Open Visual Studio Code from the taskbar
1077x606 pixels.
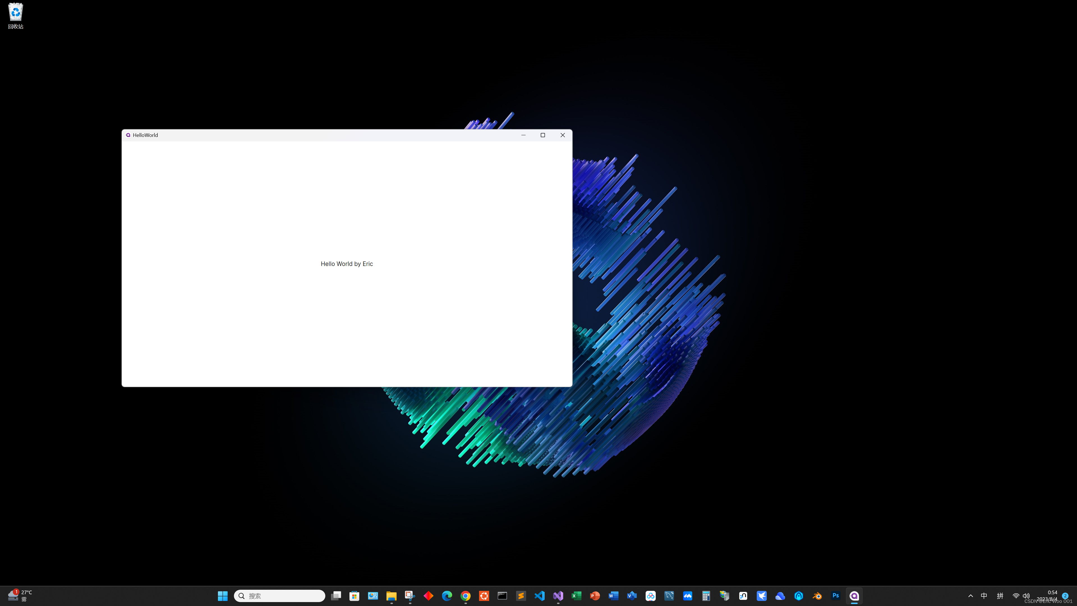[539, 596]
